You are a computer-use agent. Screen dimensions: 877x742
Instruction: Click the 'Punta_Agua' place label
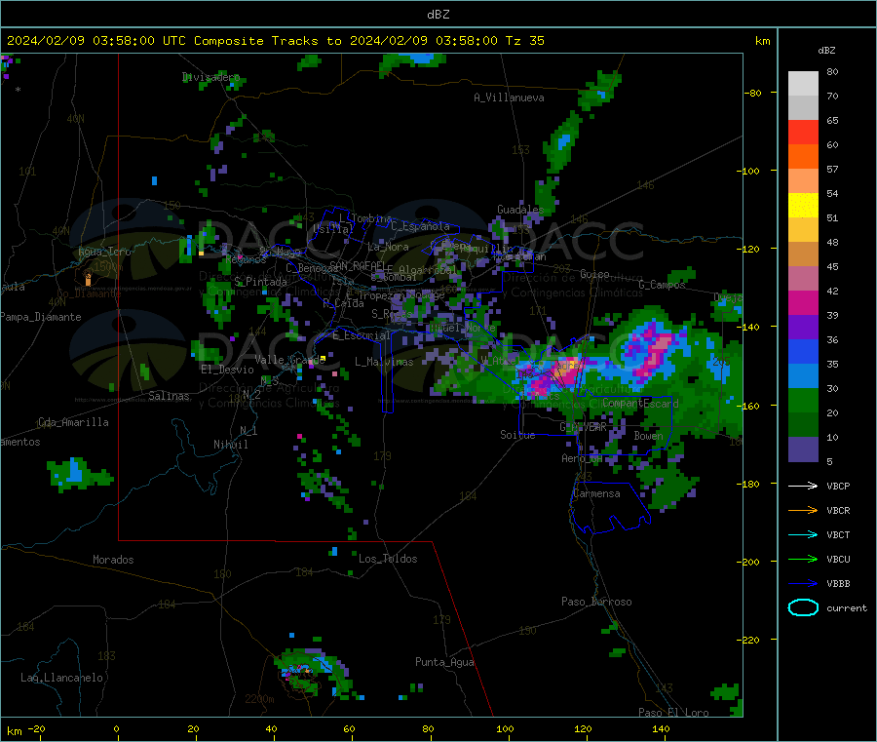444,662
